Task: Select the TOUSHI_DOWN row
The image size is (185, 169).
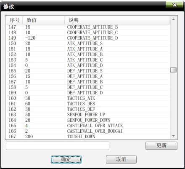Action: coord(88,137)
